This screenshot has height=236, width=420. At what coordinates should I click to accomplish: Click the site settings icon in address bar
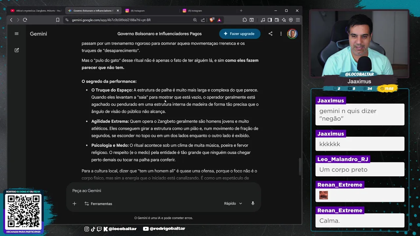(x=67, y=20)
